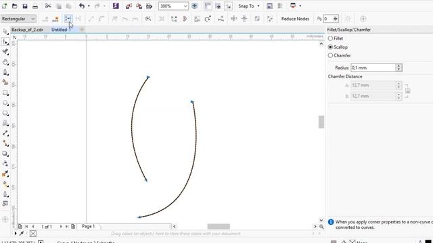Open Rectangular selection mode dropdown

pos(18,19)
